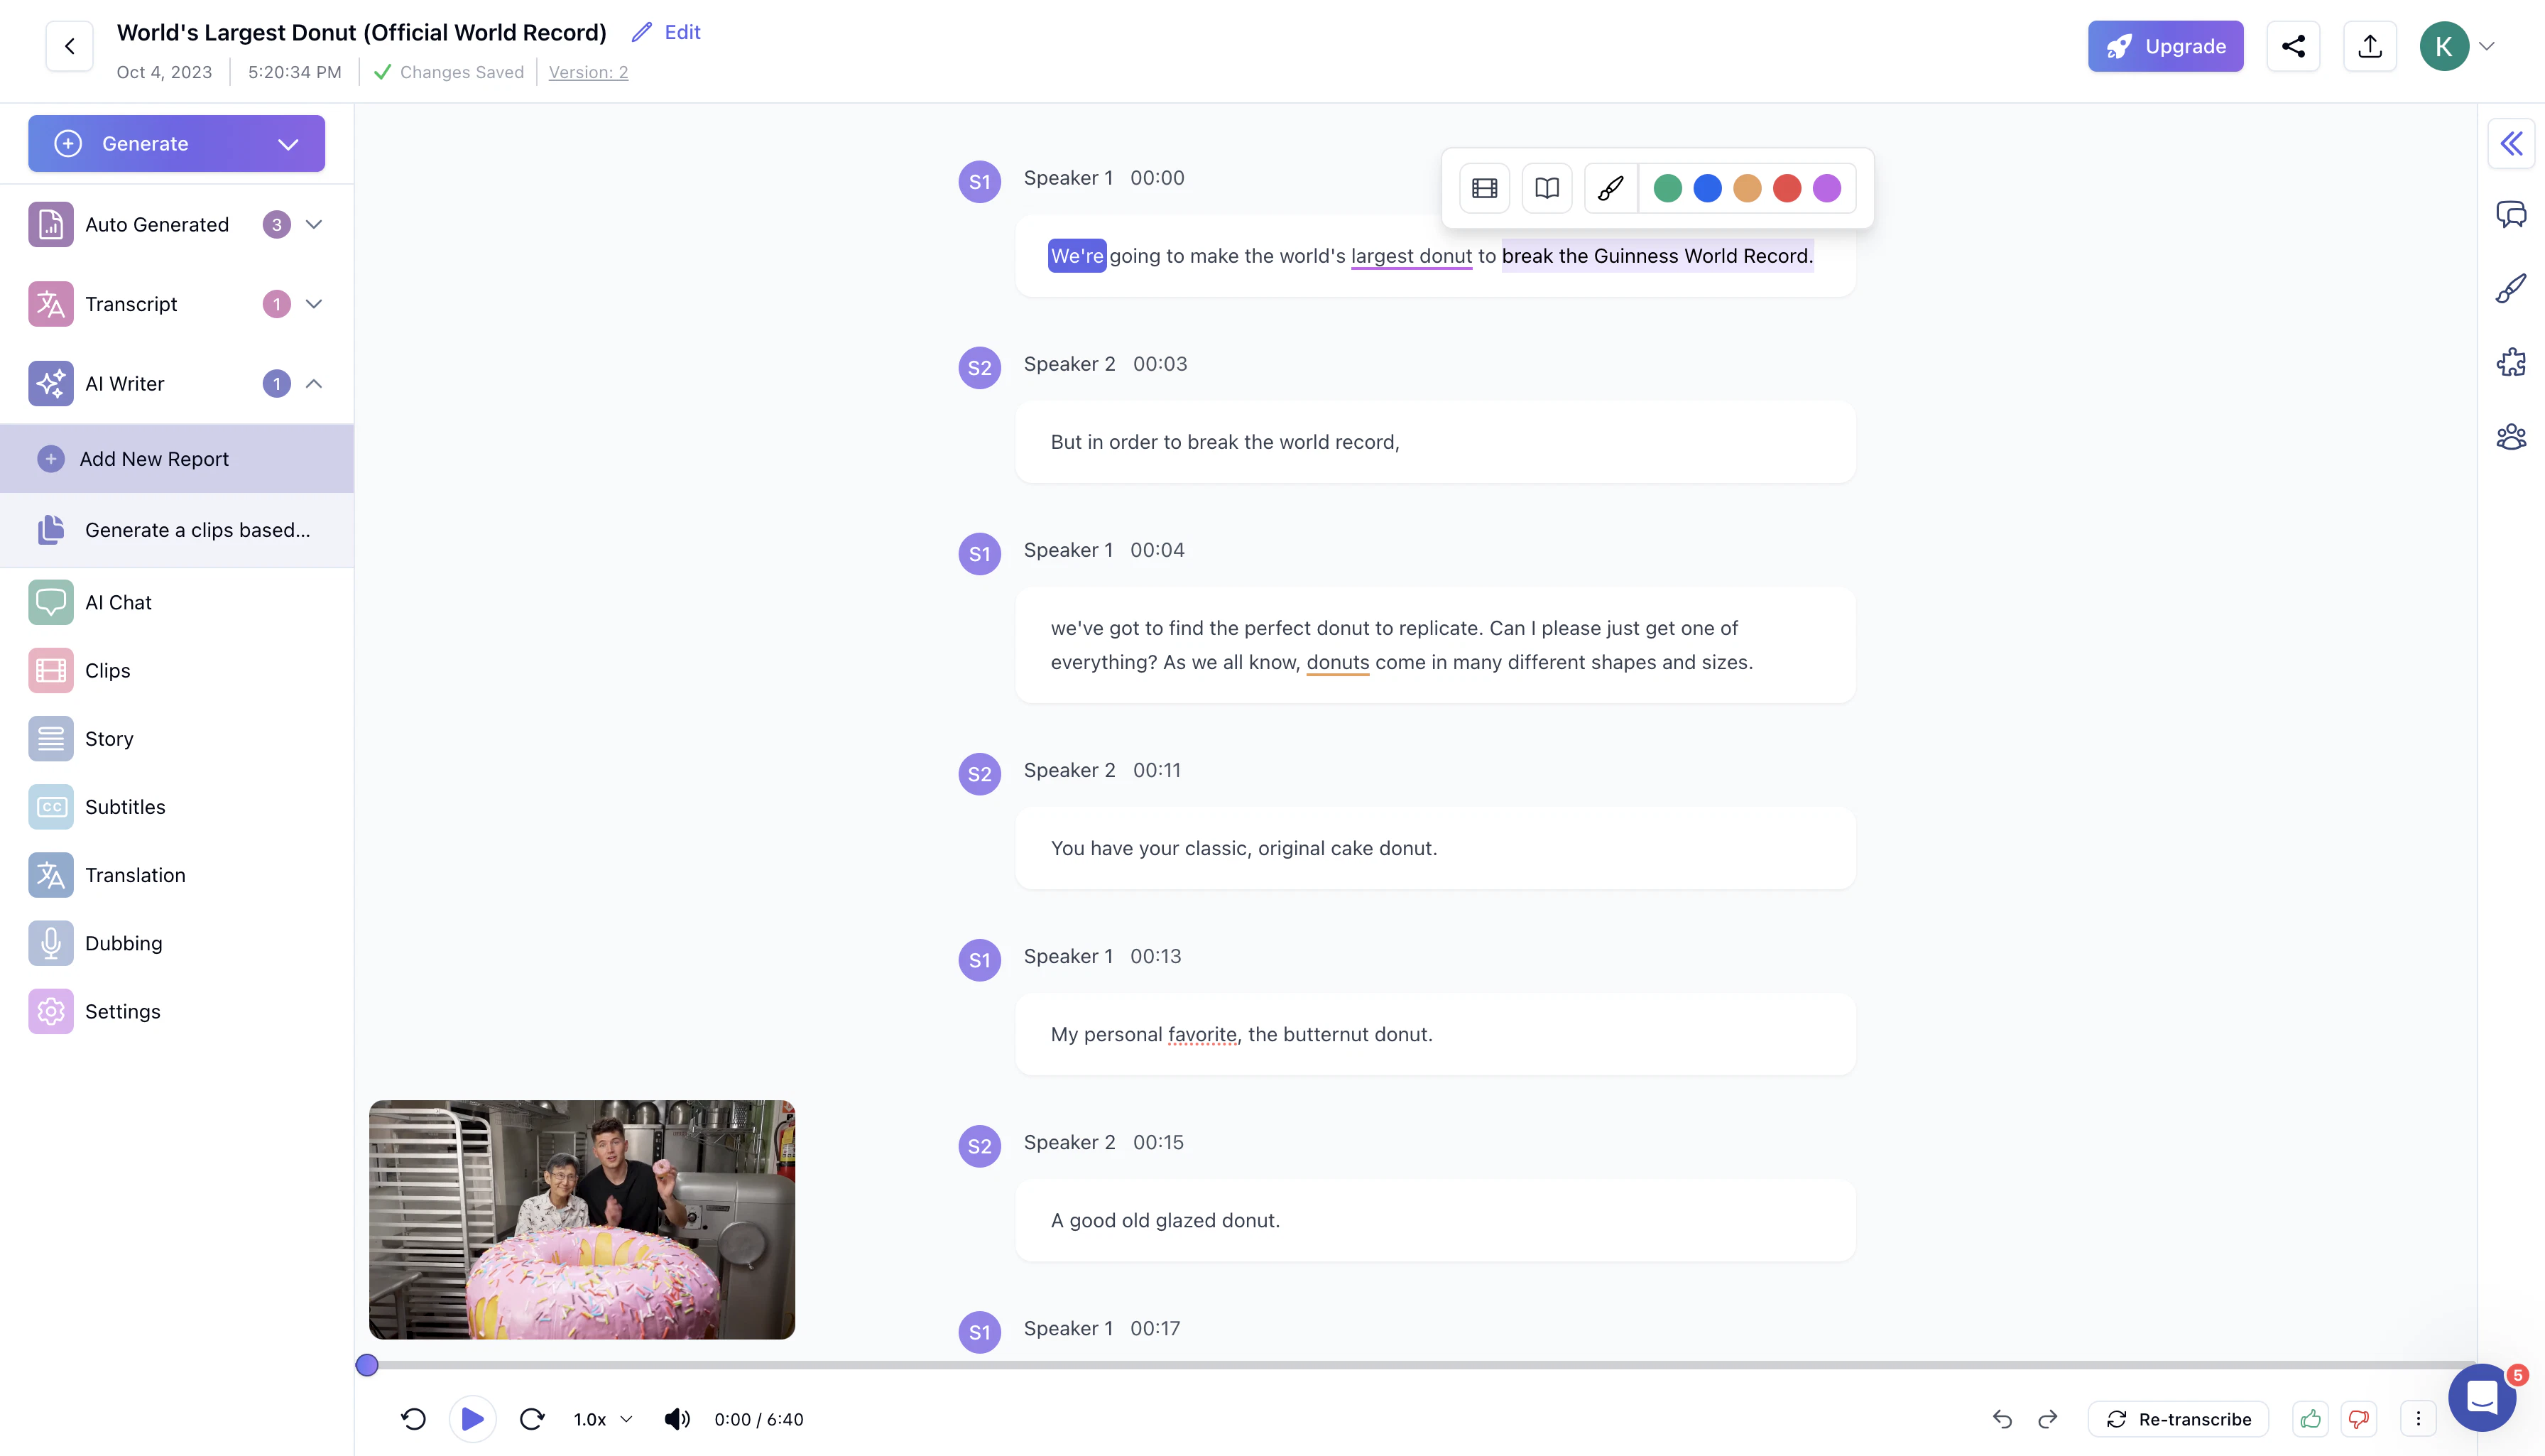The image size is (2545, 1456).
Task: Open the Dubbing tool
Action: (122, 943)
